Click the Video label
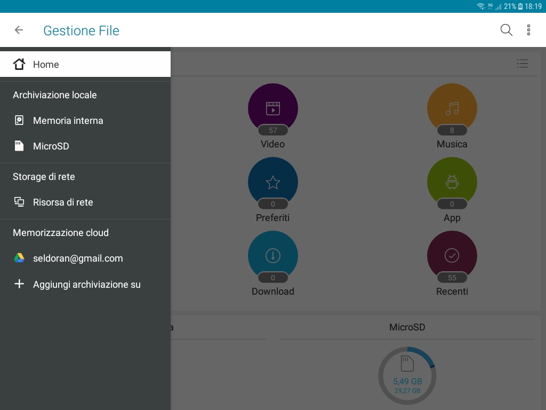The image size is (546, 410). [272, 144]
